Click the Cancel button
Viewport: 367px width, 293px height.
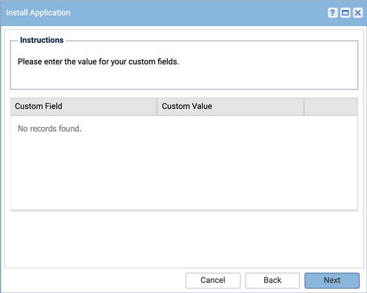tap(213, 280)
